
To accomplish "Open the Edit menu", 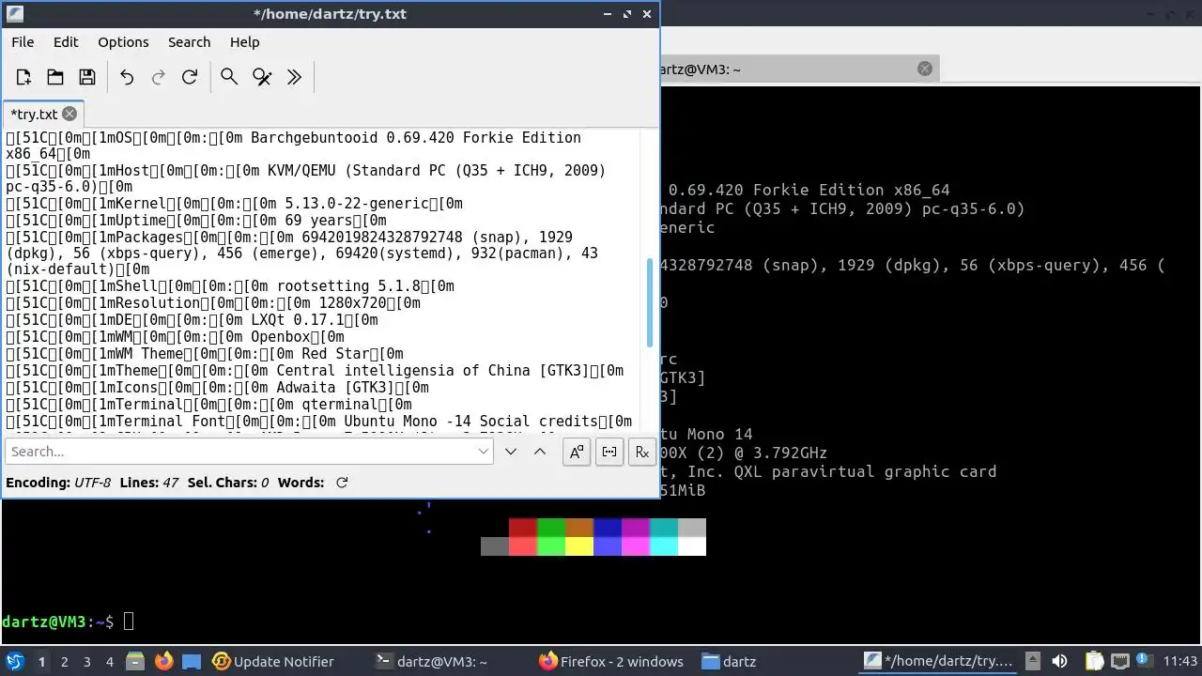I will [x=66, y=42].
